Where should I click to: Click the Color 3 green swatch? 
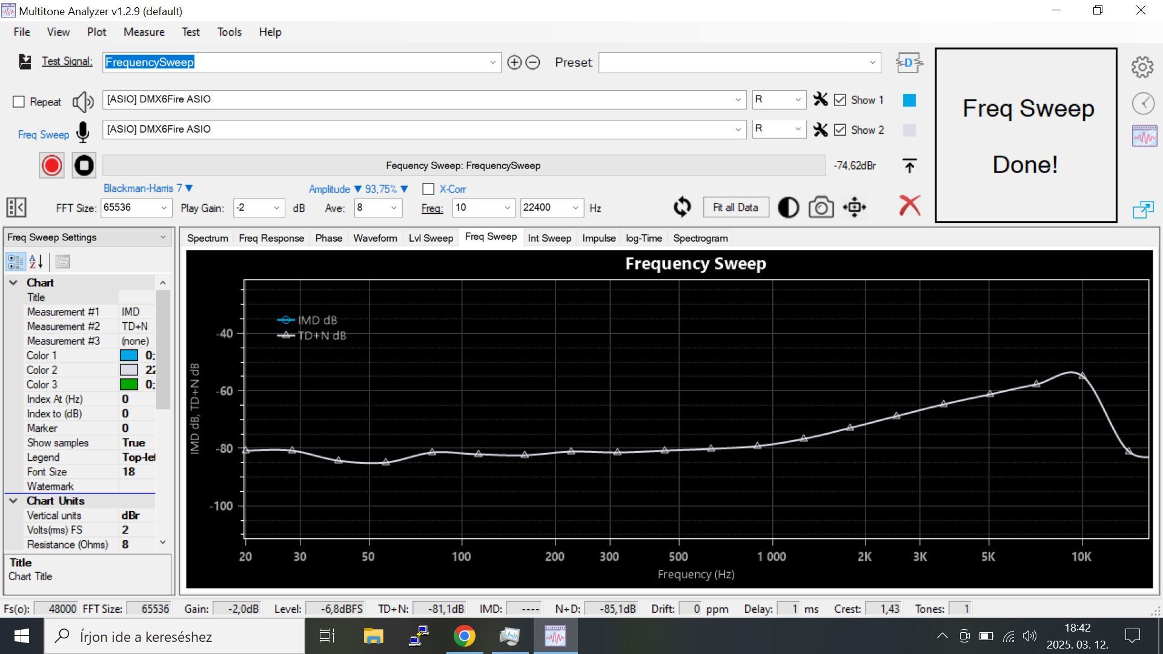pyautogui.click(x=129, y=385)
